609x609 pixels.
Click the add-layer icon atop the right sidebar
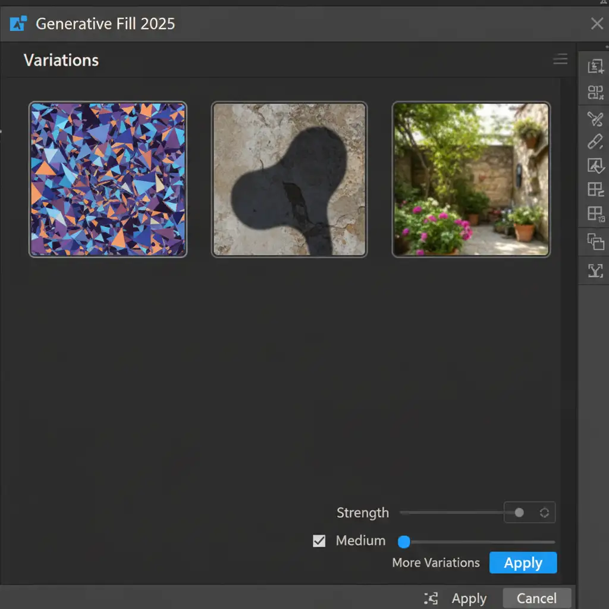[595, 66]
